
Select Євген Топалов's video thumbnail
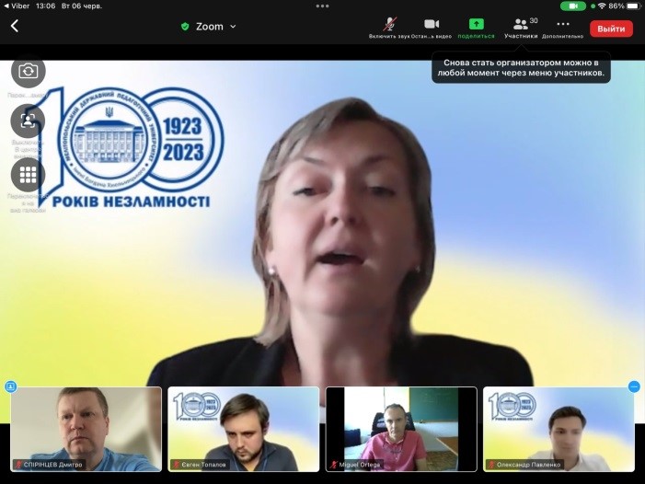(x=244, y=429)
